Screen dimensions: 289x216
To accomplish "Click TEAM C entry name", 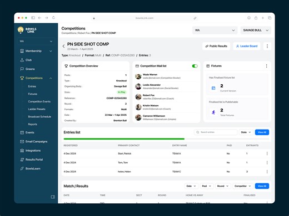I will pyautogui.click(x=176, y=172).
